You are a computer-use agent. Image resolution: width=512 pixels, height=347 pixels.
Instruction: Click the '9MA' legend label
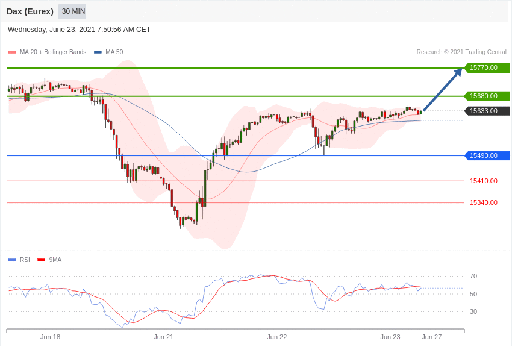click(55, 260)
